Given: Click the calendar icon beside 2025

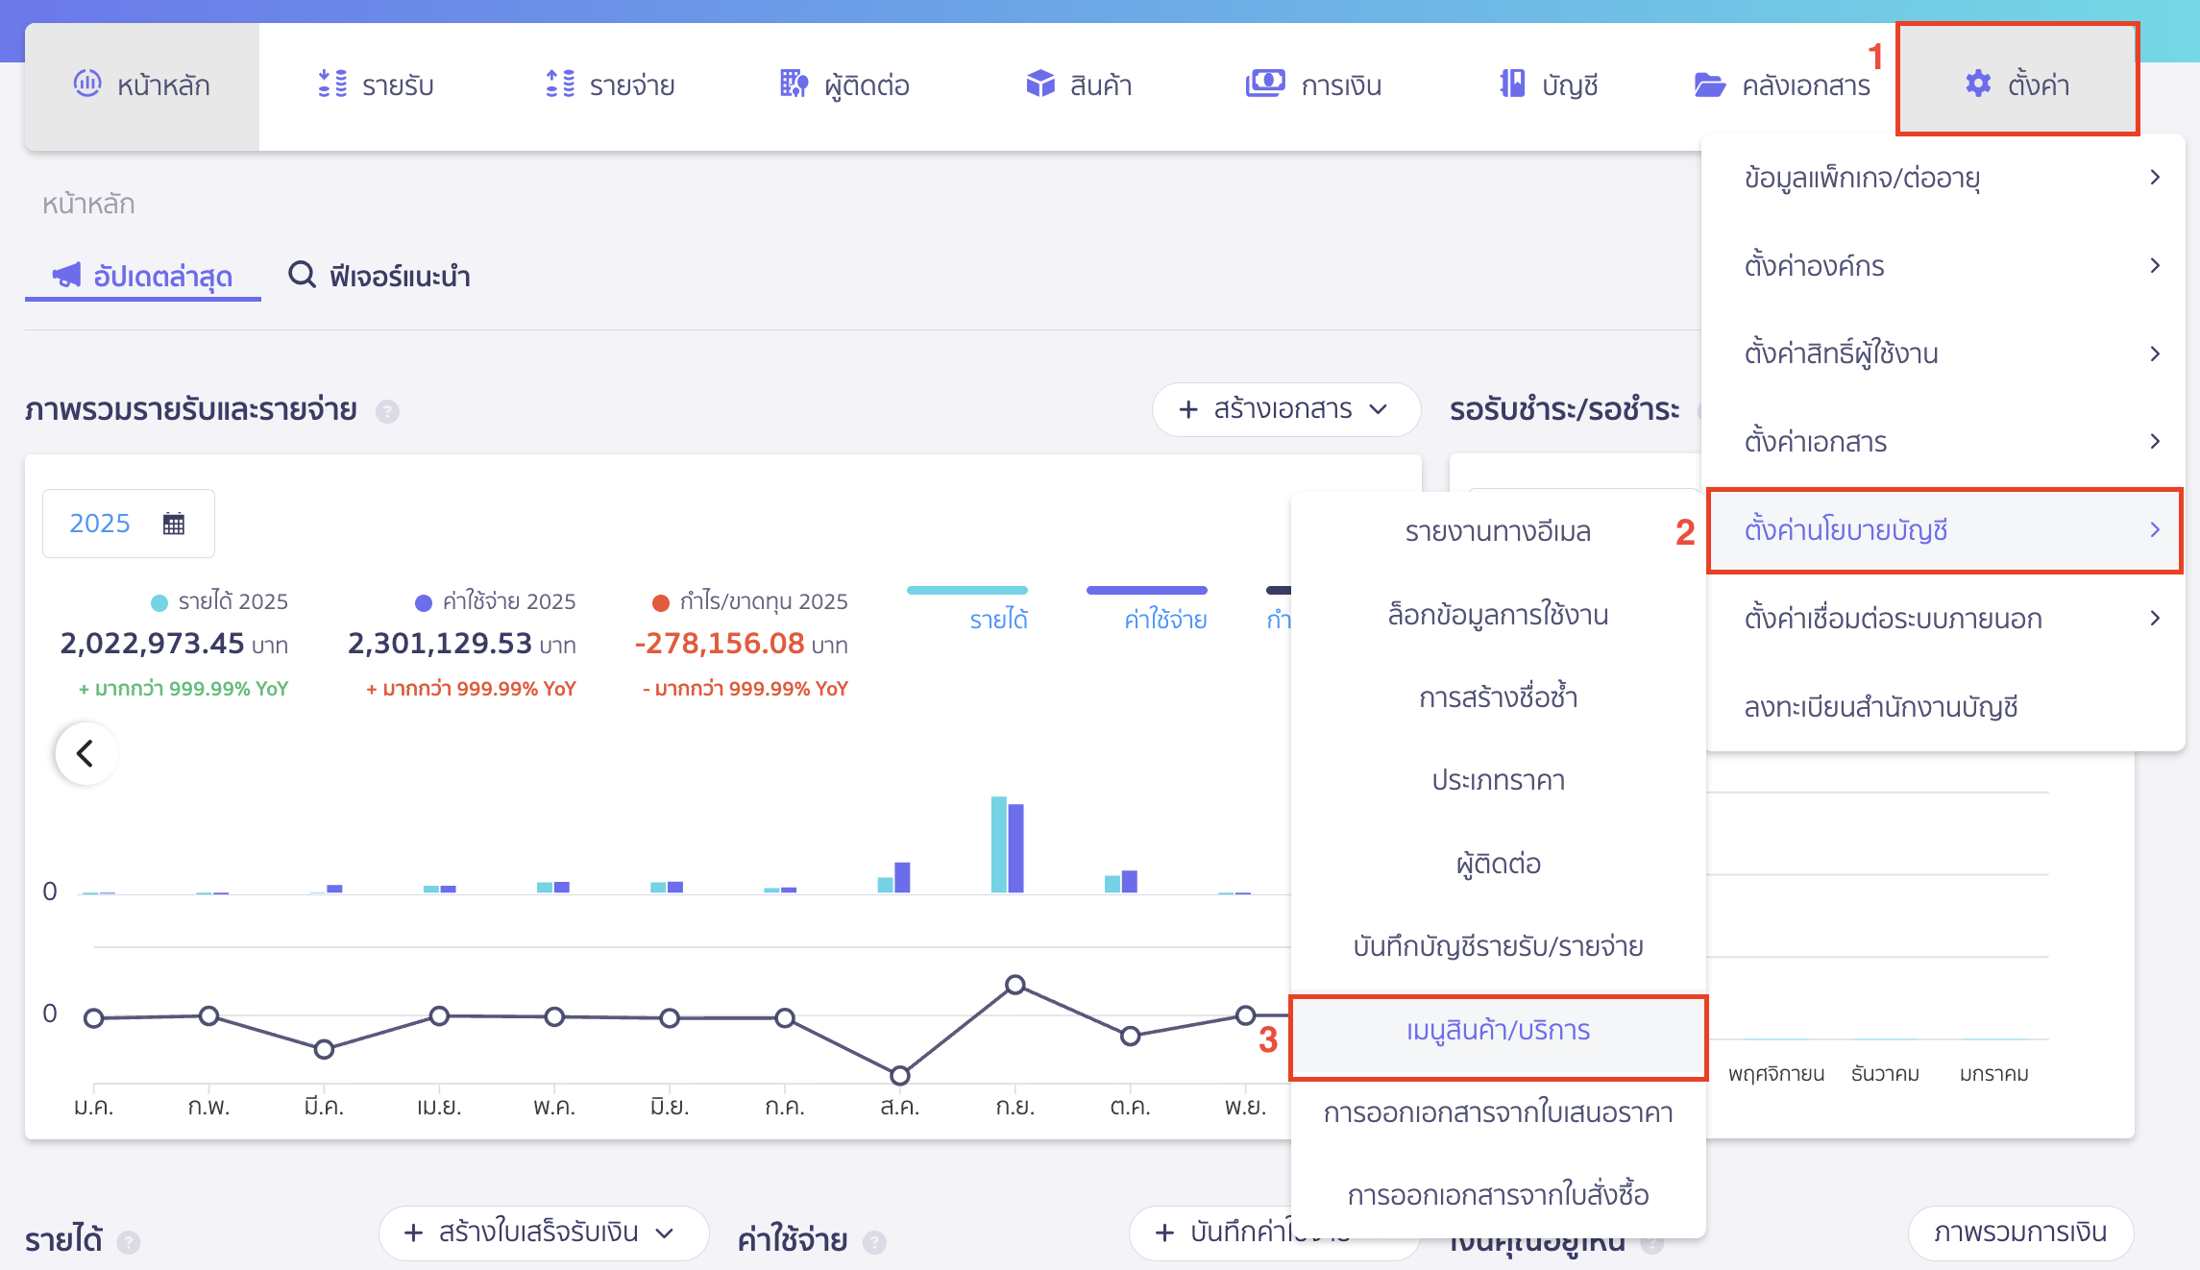Looking at the screenshot, I should coord(173,523).
